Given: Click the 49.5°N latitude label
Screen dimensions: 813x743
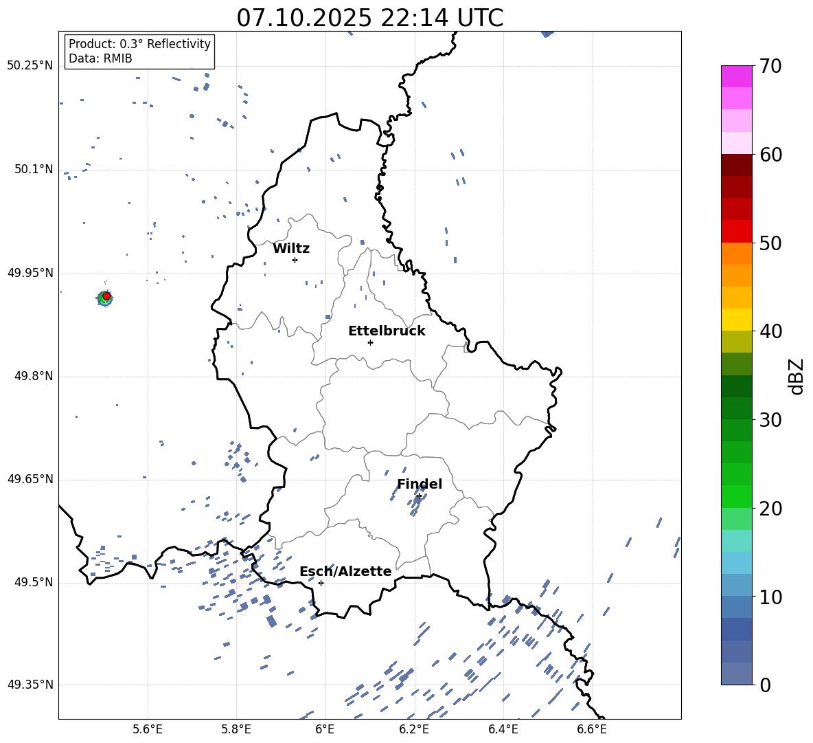Looking at the screenshot, I should 33,582.
